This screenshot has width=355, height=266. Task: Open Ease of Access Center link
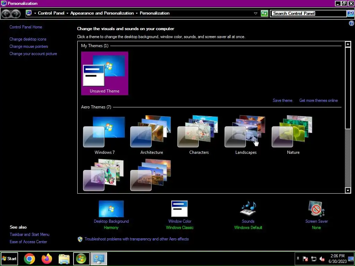pos(28,241)
